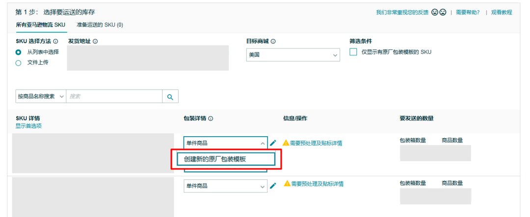Click the info icon beside 包装详情
This screenshot has width=530, height=217.
211,119
